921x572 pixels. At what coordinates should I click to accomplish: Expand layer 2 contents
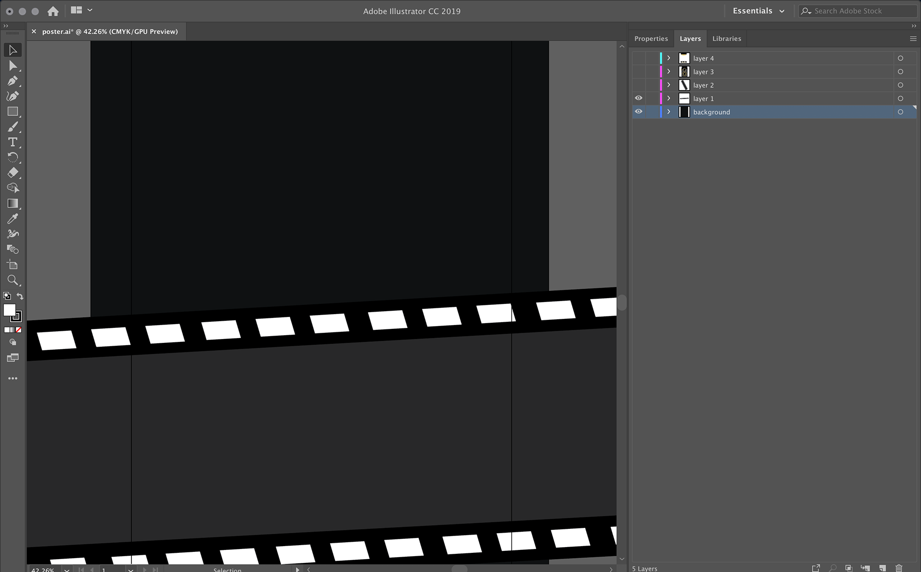click(669, 85)
